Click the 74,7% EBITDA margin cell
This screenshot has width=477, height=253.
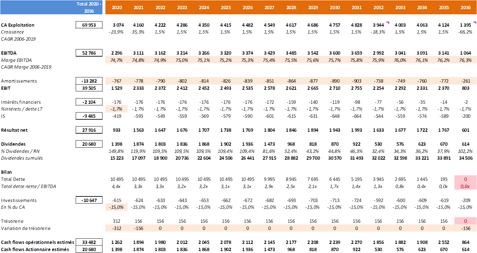(x=117, y=60)
